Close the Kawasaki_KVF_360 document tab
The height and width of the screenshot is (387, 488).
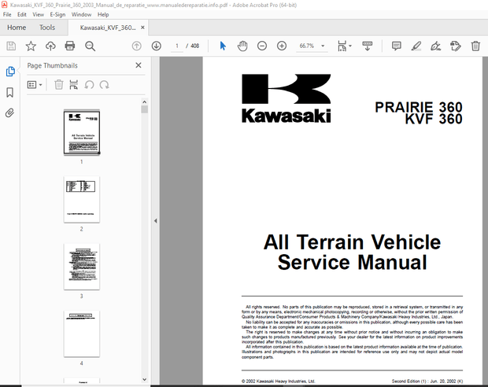point(142,28)
